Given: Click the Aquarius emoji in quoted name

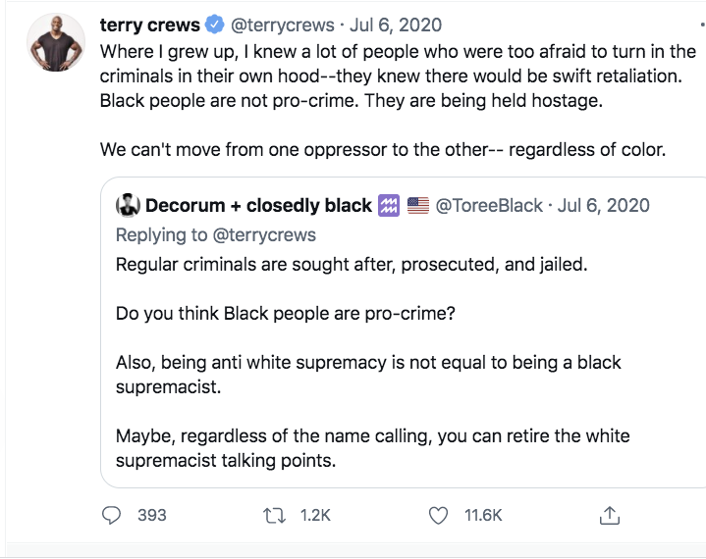Looking at the screenshot, I should tap(389, 206).
